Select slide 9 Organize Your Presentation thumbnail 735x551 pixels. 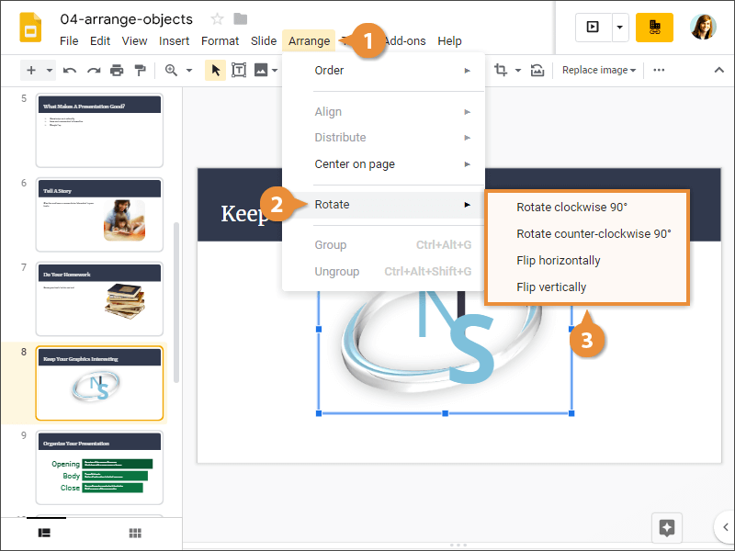coord(99,467)
